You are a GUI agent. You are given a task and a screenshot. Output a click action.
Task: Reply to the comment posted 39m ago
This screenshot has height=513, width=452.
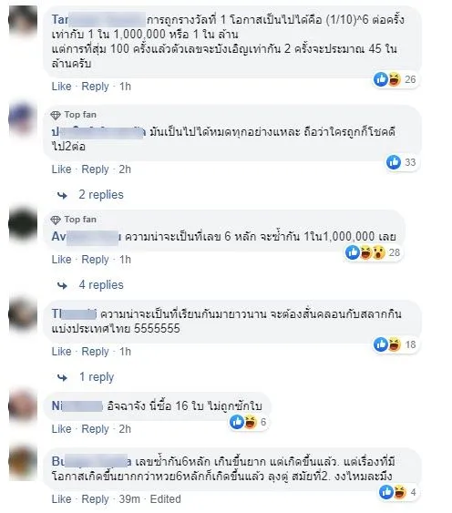pyautogui.click(x=95, y=499)
